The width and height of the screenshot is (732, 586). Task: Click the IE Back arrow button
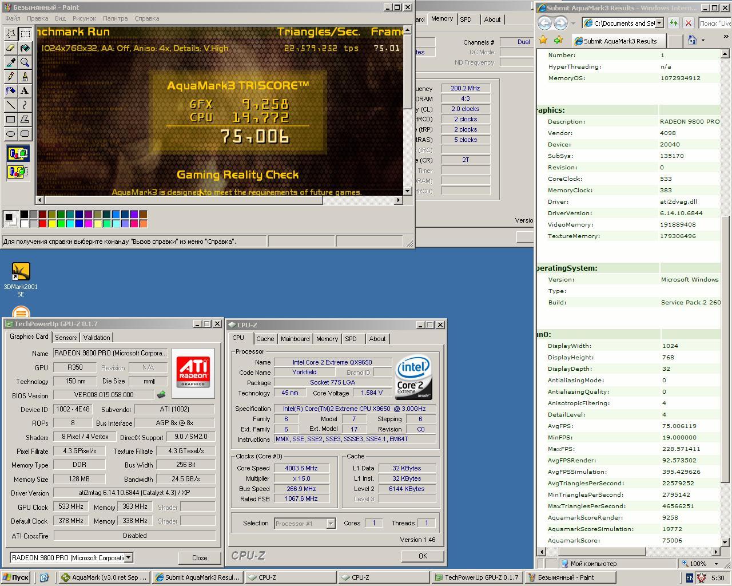coord(544,23)
